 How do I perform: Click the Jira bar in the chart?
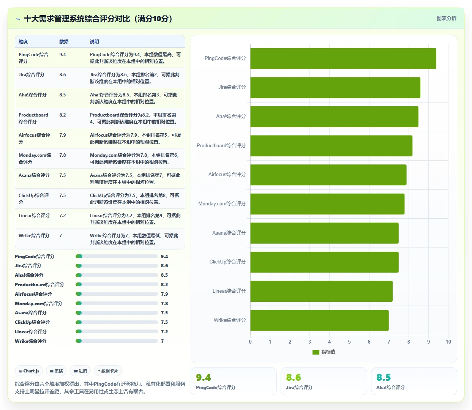(335, 88)
